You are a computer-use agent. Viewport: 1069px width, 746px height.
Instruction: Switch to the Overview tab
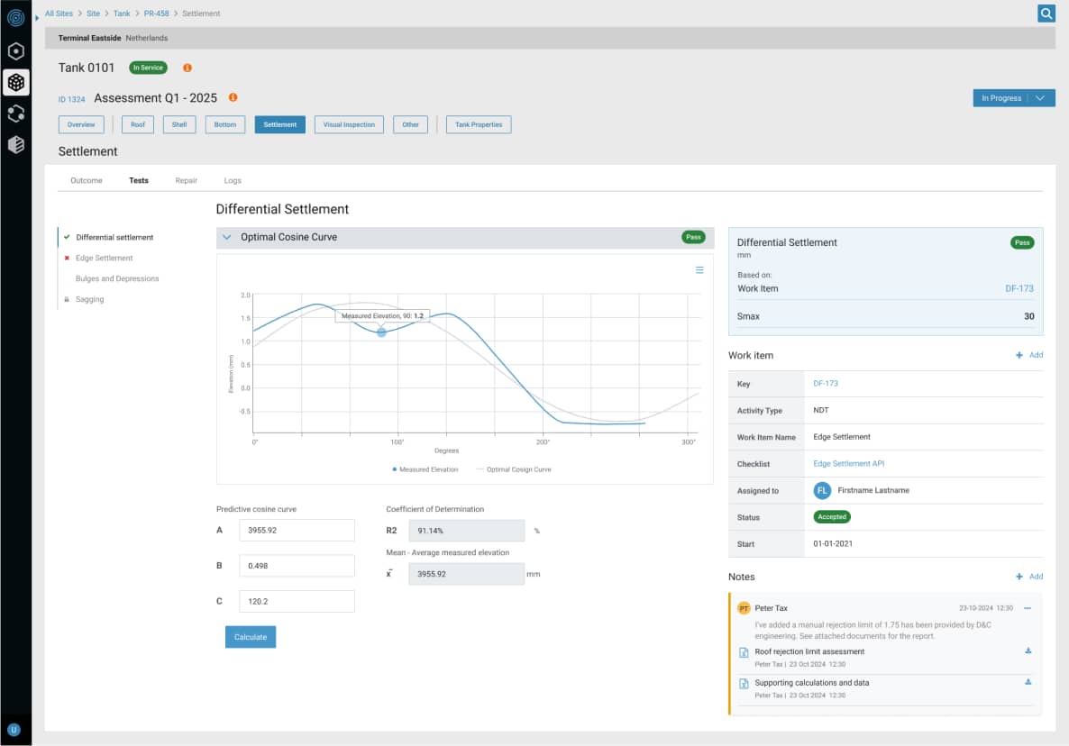point(81,124)
